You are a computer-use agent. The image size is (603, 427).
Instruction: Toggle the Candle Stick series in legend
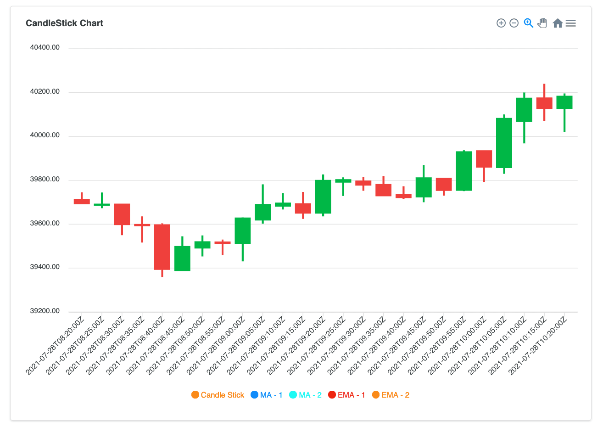pyautogui.click(x=218, y=395)
